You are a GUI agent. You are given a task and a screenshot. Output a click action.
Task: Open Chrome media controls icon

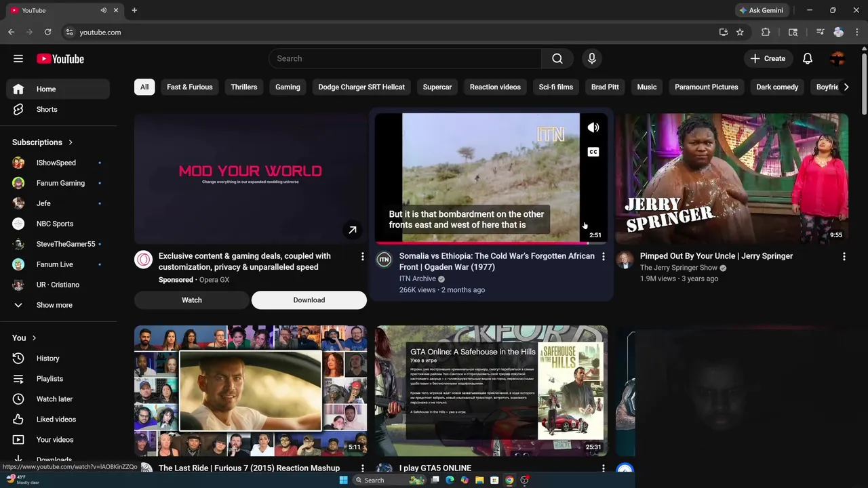click(820, 32)
